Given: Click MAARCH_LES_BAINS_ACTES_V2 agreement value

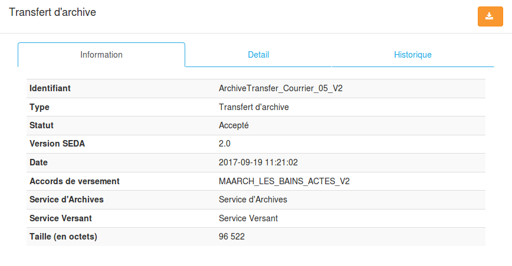Looking at the screenshot, I should point(284,181).
